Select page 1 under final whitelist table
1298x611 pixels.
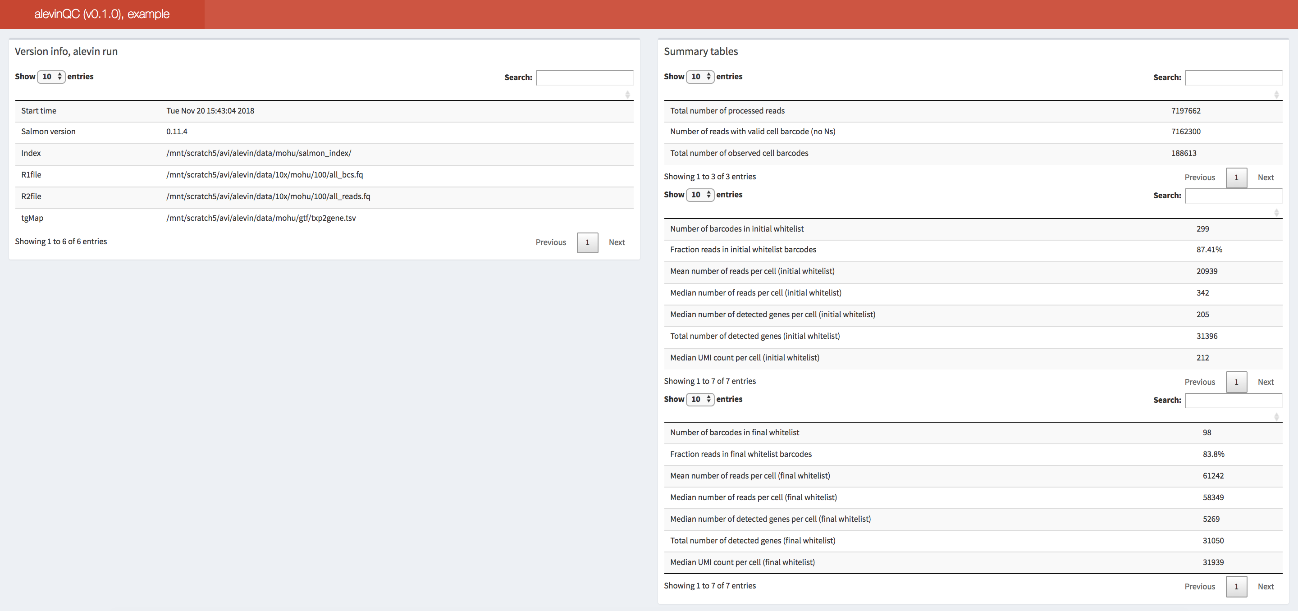[1236, 587]
